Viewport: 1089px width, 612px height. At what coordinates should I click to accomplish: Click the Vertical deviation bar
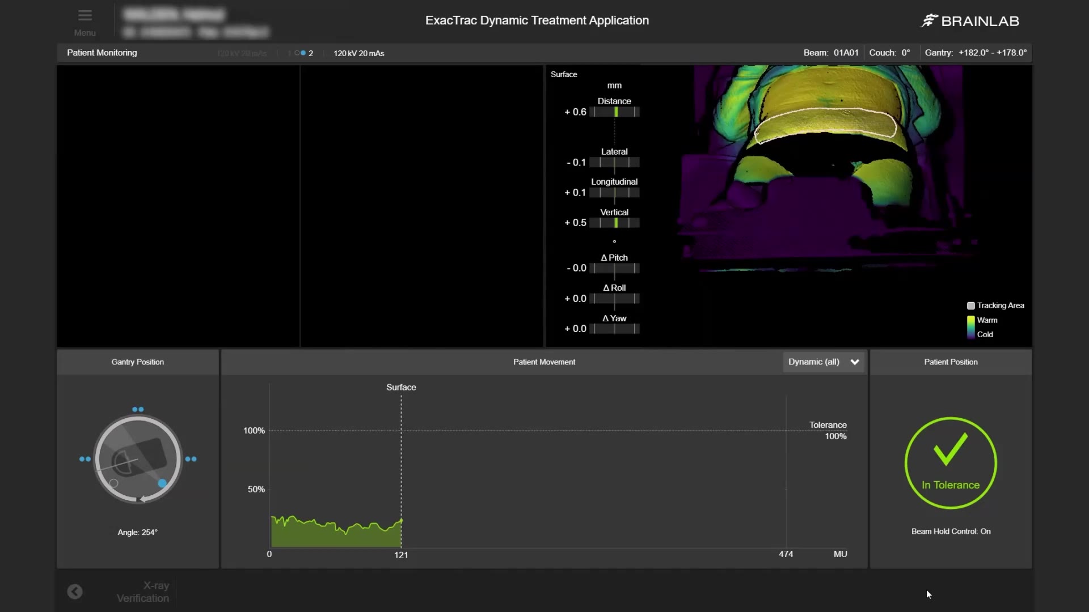tap(615, 223)
